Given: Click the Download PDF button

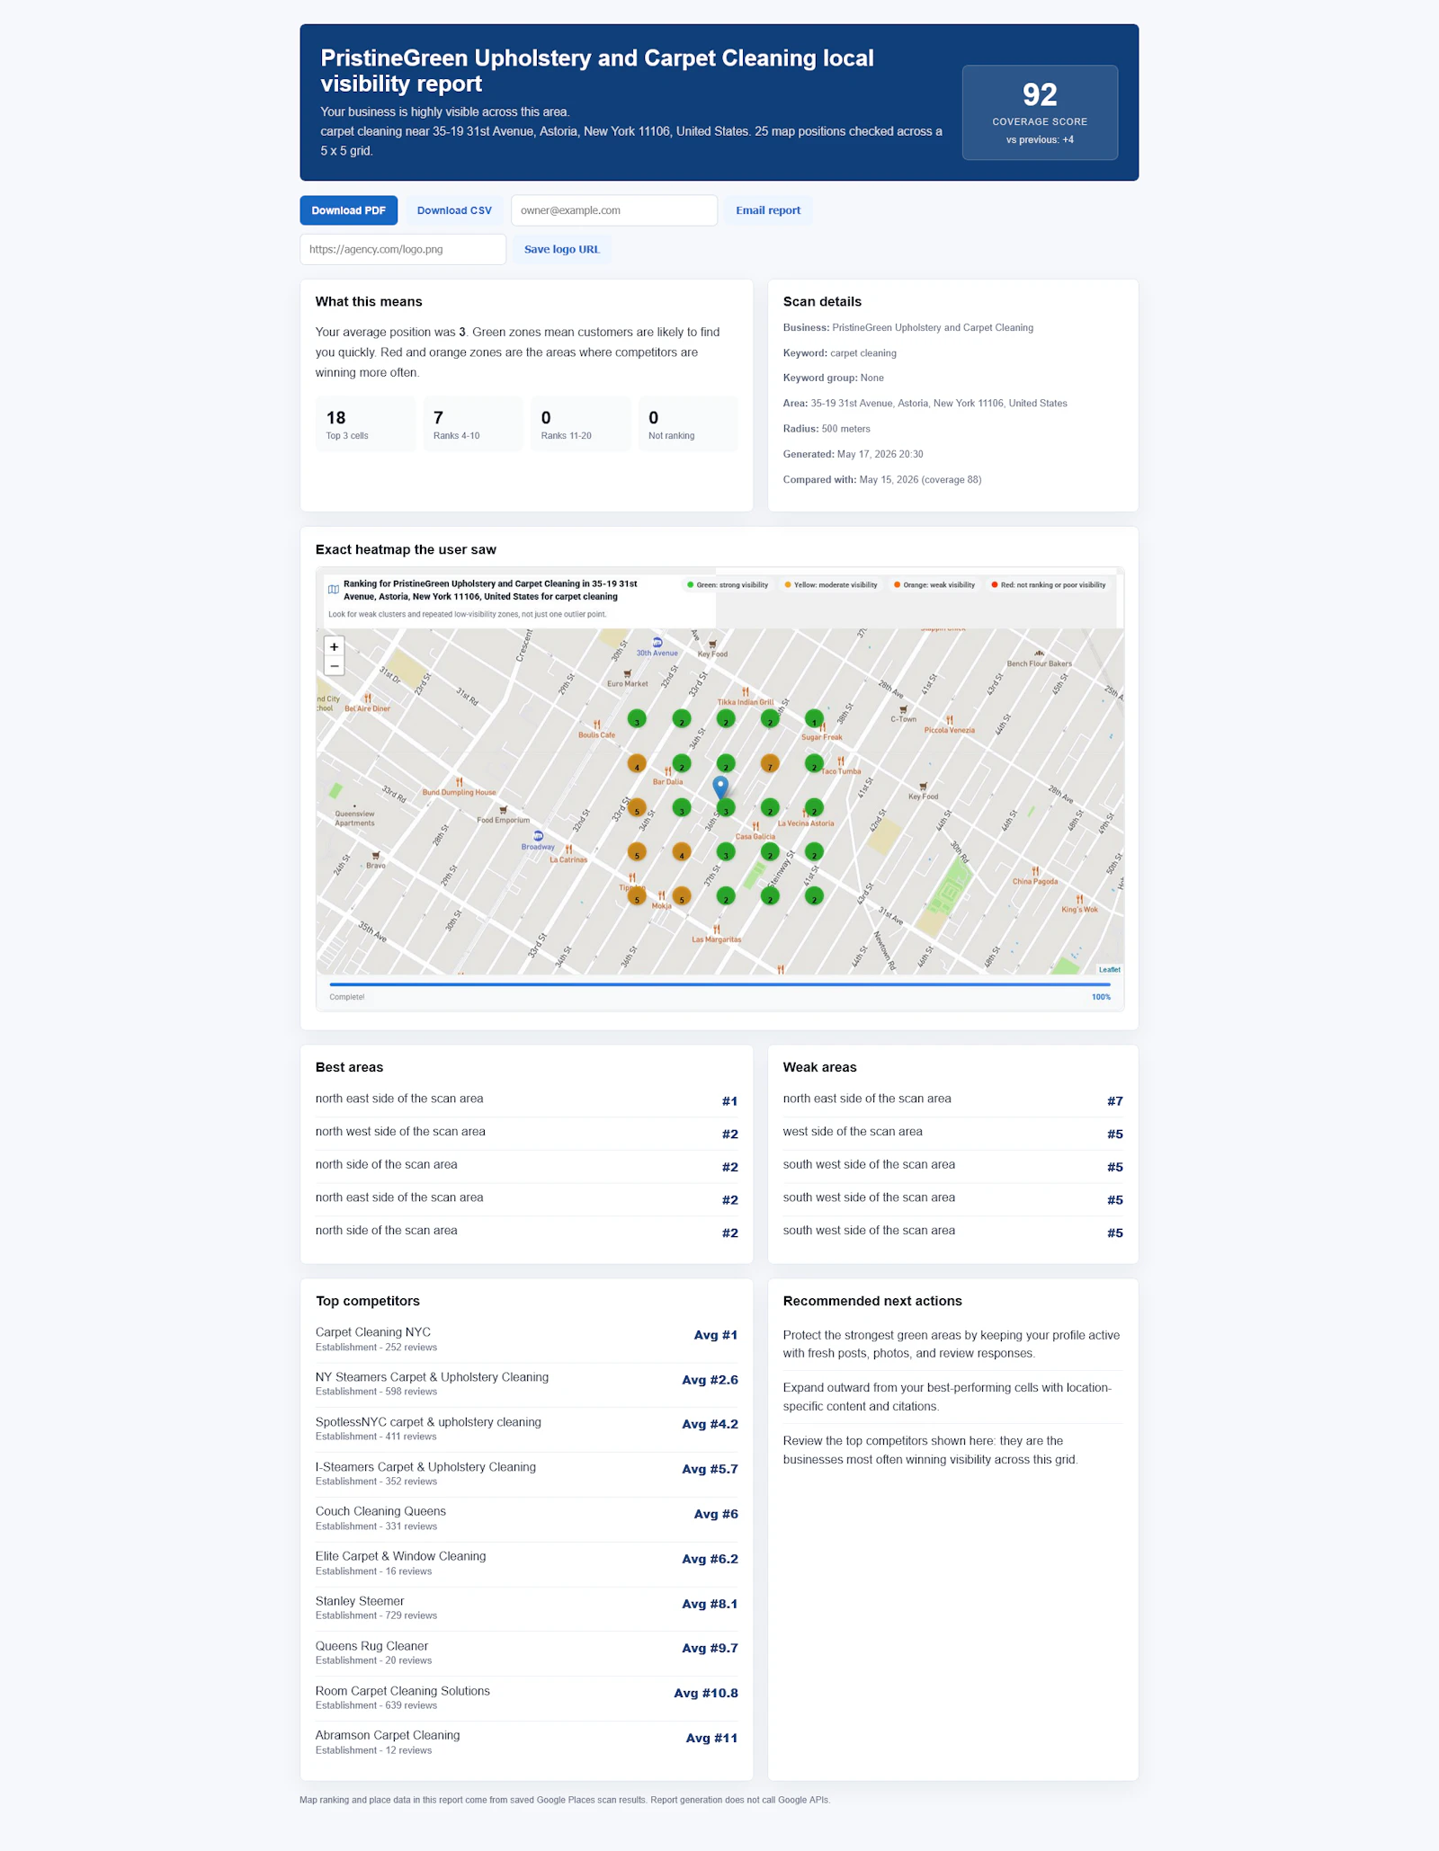Looking at the screenshot, I should point(348,210).
